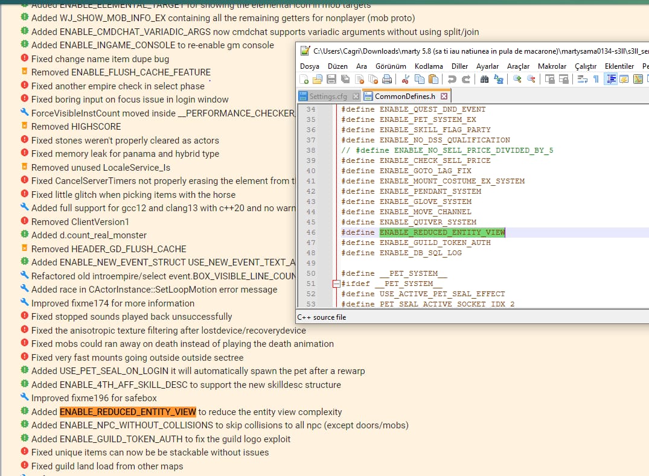Image resolution: width=649 pixels, height=476 pixels.
Task: Click the Notepad++ title bar icon
Action: pyautogui.click(x=305, y=51)
